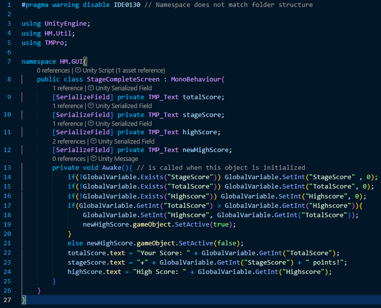
Task: Click 'SetActive(true)' on line 19
Action: (203, 225)
